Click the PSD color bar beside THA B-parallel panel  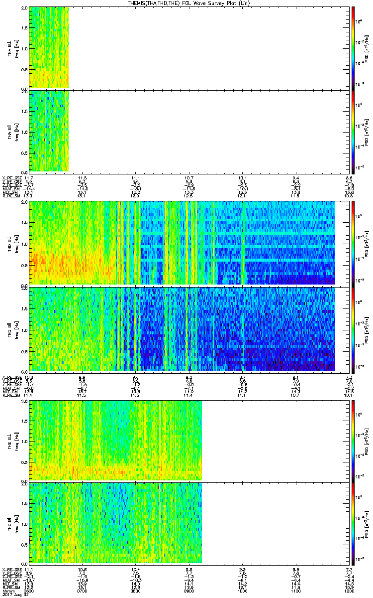pos(353,131)
